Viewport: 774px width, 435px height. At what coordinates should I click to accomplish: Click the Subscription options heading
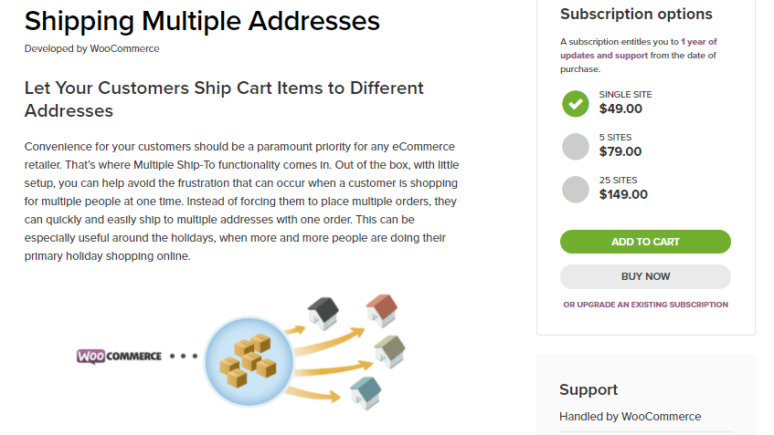(x=636, y=15)
